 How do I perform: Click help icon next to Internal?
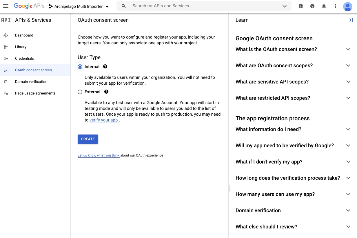point(105,66)
